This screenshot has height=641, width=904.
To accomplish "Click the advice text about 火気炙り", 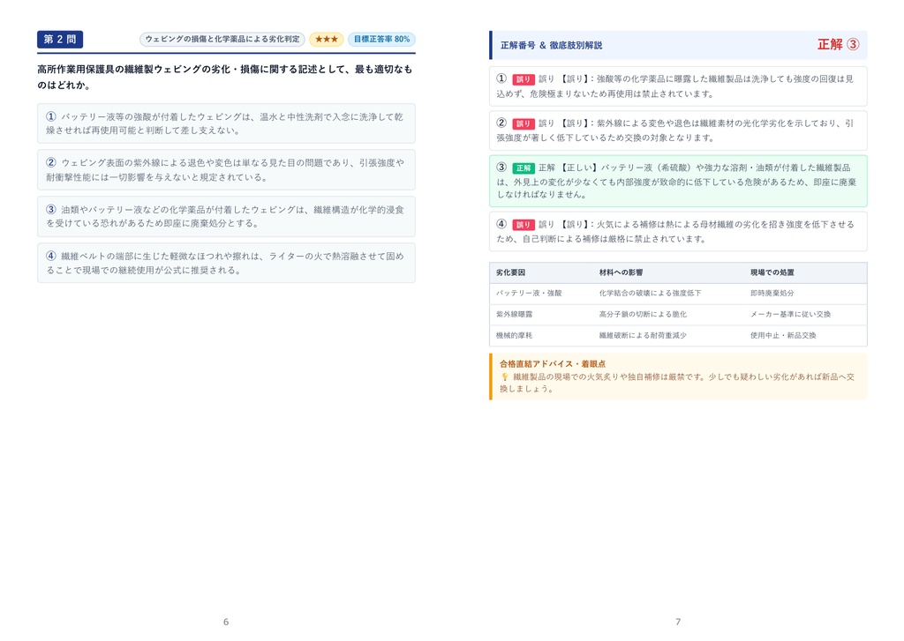I will tap(677, 383).
